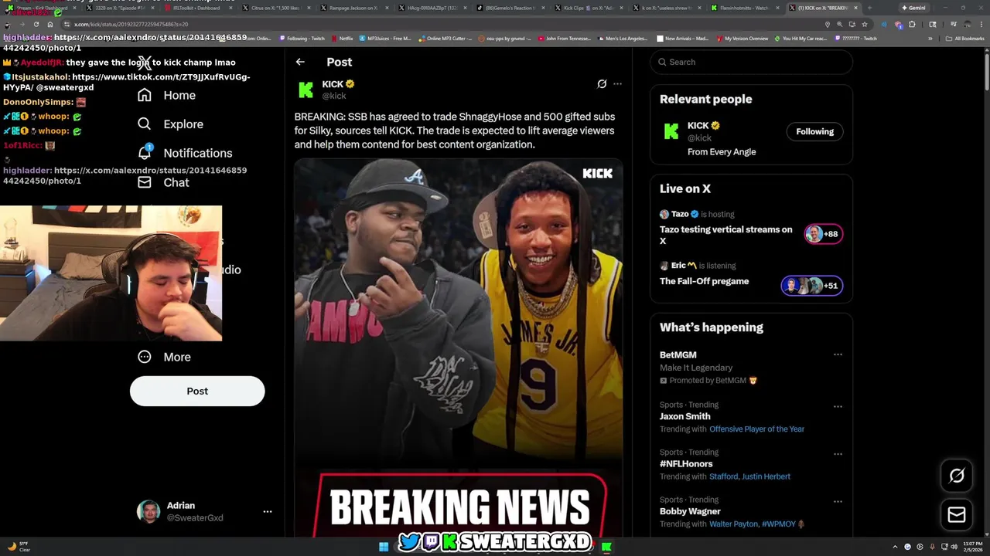Click the page vertical scrollbar
This screenshot has height=556, width=990.
click(x=986, y=73)
